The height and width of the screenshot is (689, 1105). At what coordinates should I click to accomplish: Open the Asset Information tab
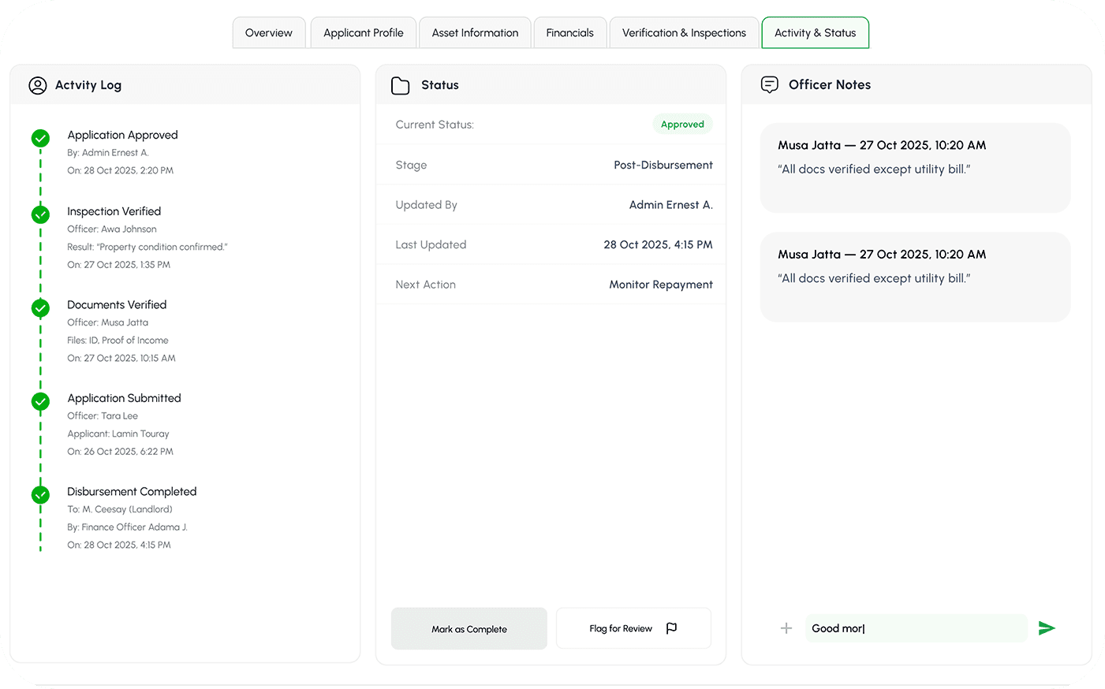pyautogui.click(x=475, y=33)
